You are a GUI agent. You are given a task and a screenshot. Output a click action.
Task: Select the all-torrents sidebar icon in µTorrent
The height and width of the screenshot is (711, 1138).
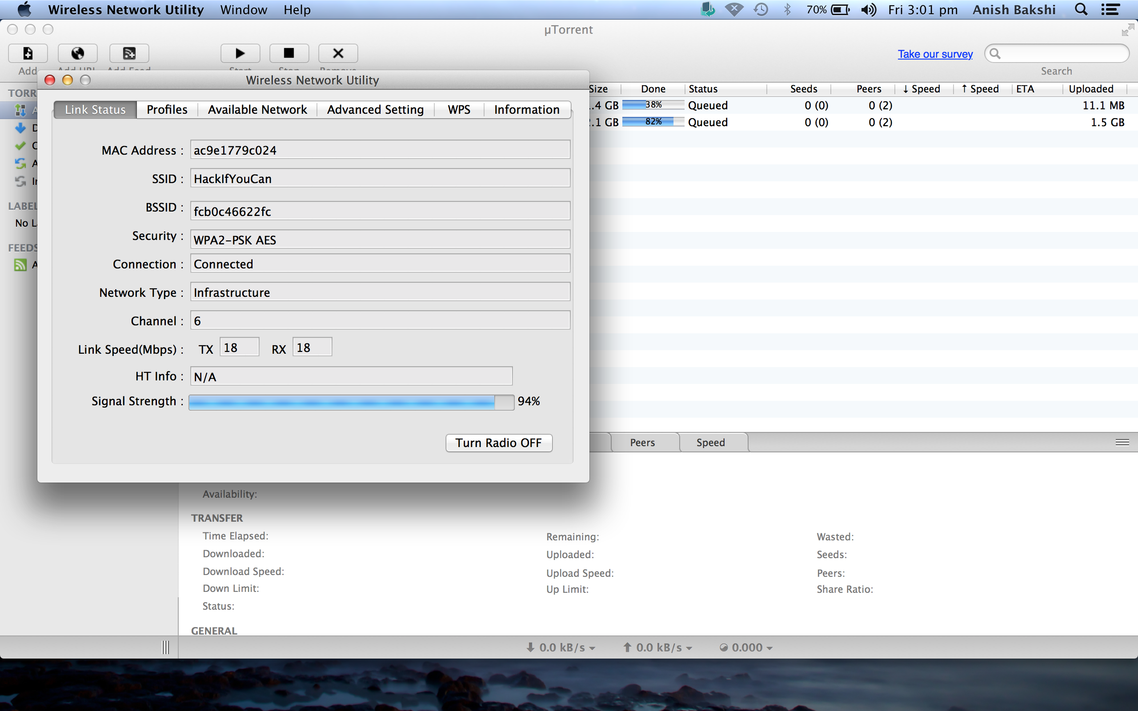coord(20,110)
